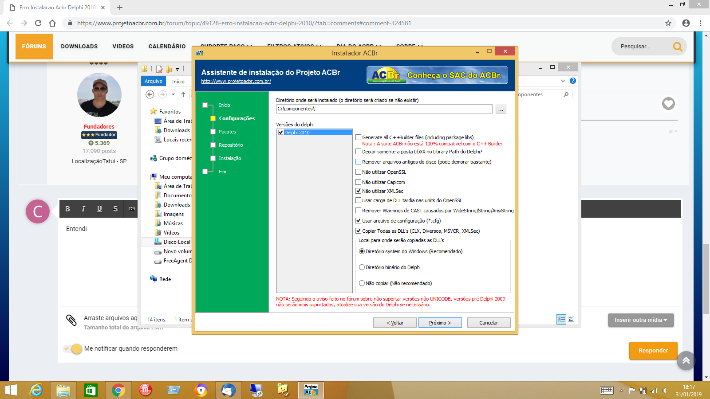Check Não utilizar Capicom
Viewport: 710px width, 399px height.
[x=358, y=182]
